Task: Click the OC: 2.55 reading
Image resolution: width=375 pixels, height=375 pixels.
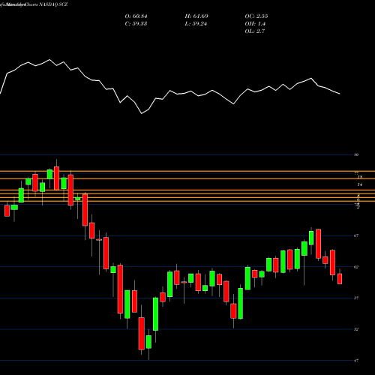Action: click(256, 16)
